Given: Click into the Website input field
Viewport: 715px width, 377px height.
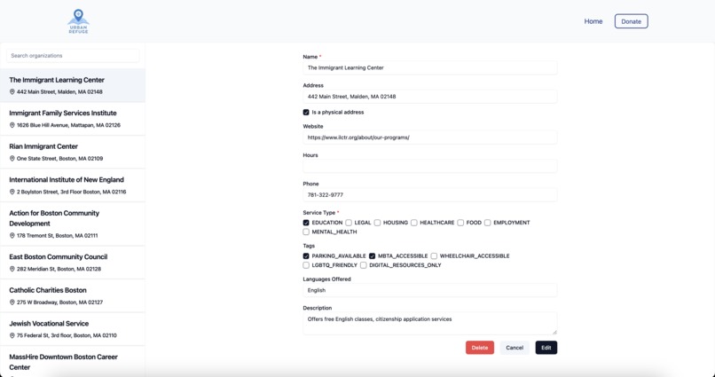Looking at the screenshot, I should (429, 137).
